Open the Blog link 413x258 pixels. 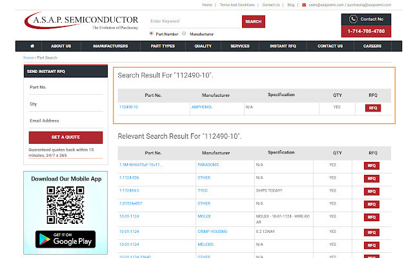click(291, 5)
